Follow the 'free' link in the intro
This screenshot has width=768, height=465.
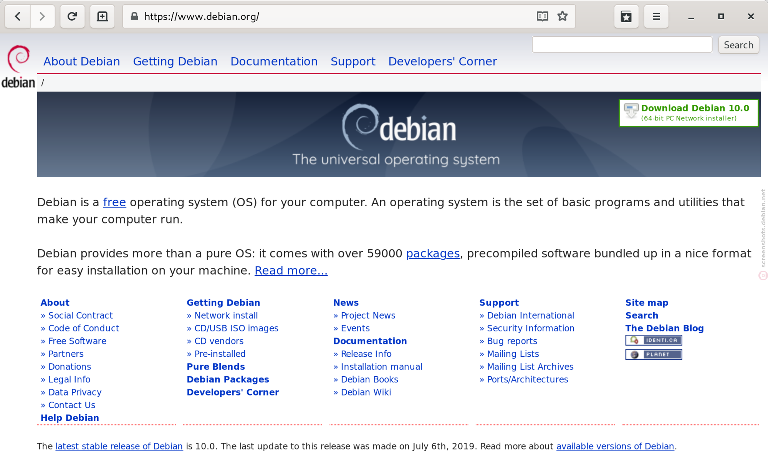pyautogui.click(x=114, y=202)
